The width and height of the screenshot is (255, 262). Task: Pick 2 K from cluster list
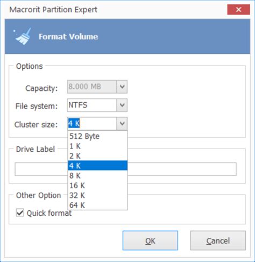click(x=97, y=156)
